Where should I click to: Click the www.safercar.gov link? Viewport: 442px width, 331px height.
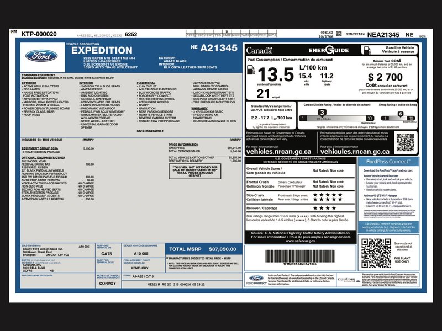(x=300, y=241)
